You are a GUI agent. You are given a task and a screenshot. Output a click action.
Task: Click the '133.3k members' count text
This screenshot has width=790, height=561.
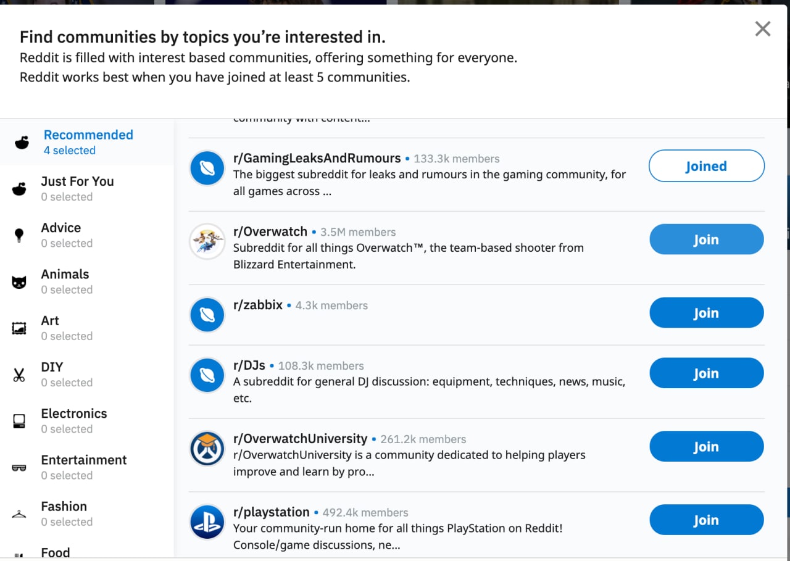click(457, 159)
